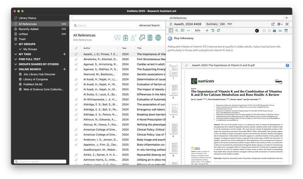The width and height of the screenshot is (303, 179).
Task: Open Jisc Library Hub Discover search
Action: click(x=39, y=74)
